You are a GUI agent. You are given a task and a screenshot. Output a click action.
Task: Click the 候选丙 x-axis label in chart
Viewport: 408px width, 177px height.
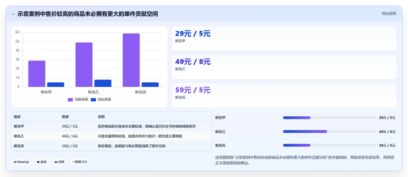click(x=140, y=92)
